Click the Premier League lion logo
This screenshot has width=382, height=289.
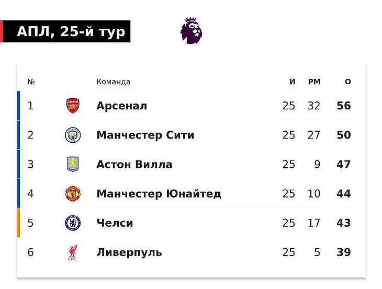tap(191, 30)
